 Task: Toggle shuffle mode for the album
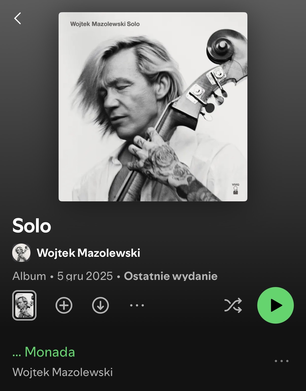233,305
